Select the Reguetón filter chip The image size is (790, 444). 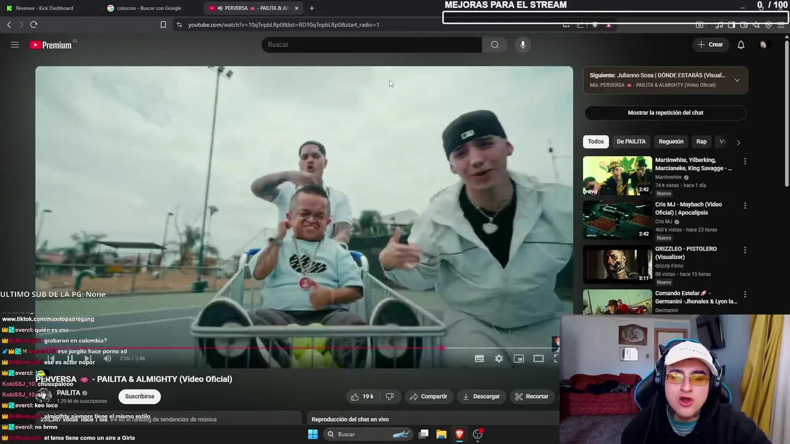671,141
